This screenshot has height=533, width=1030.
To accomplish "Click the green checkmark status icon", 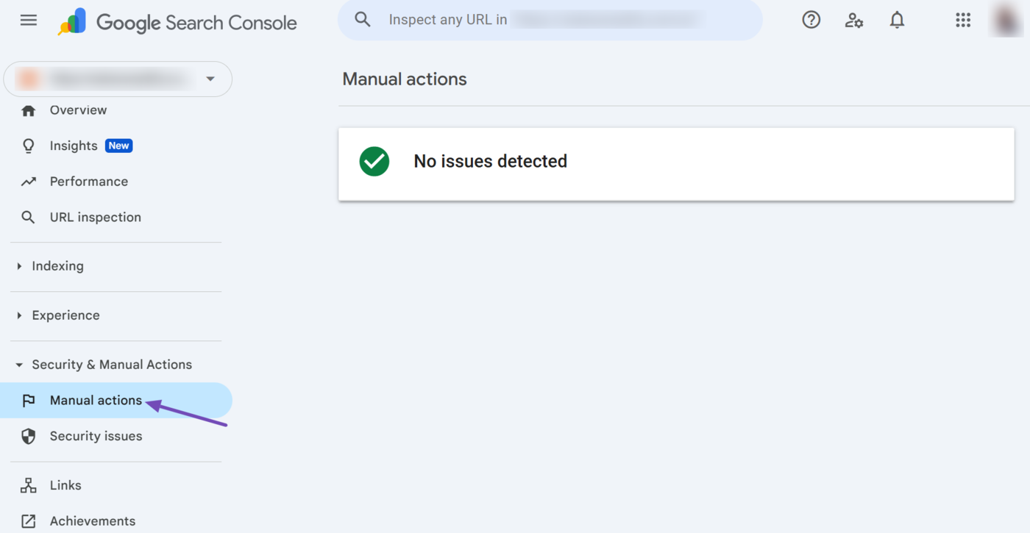I will click(374, 162).
